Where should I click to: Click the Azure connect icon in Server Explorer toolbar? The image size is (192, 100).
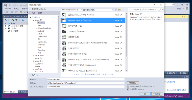[23, 20]
